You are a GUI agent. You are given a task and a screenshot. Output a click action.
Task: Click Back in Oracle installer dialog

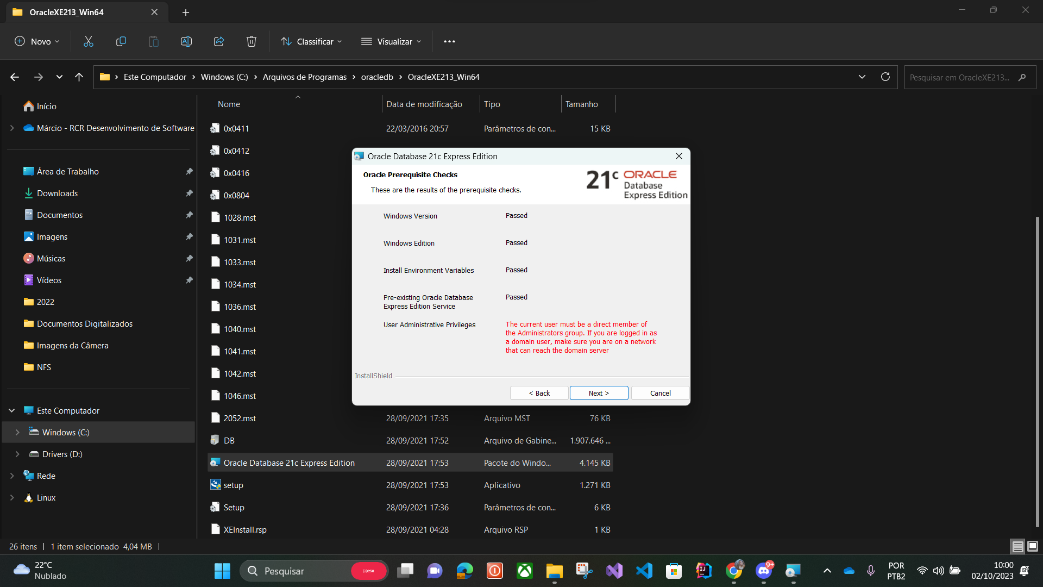[539, 393]
